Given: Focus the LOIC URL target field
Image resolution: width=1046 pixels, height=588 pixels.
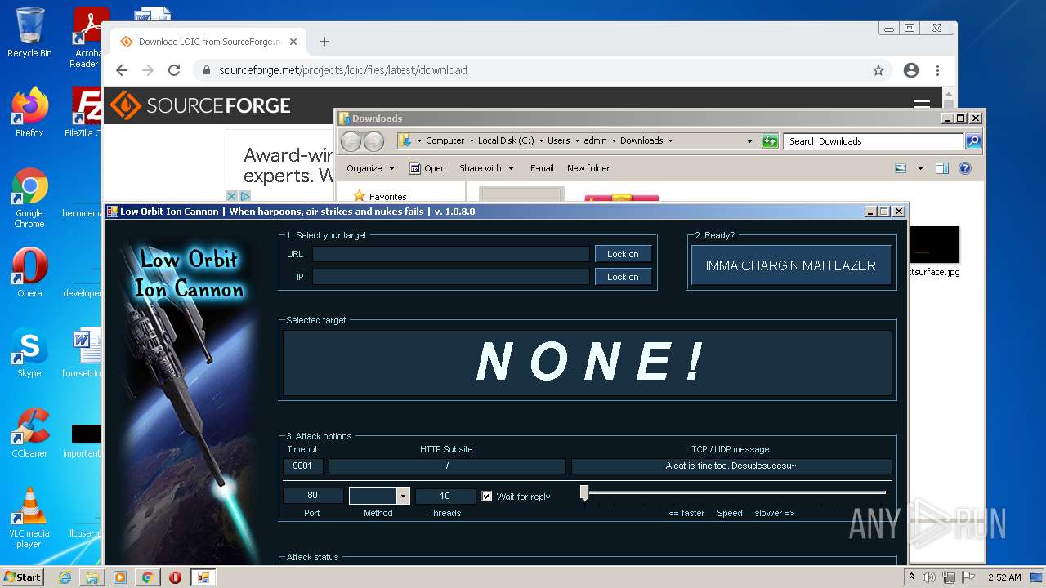Looking at the screenshot, I should pos(450,254).
